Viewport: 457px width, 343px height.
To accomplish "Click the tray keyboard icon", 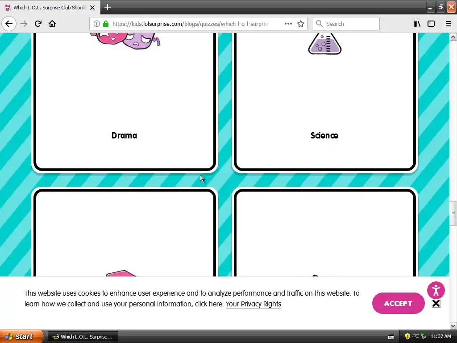I will click(391, 337).
